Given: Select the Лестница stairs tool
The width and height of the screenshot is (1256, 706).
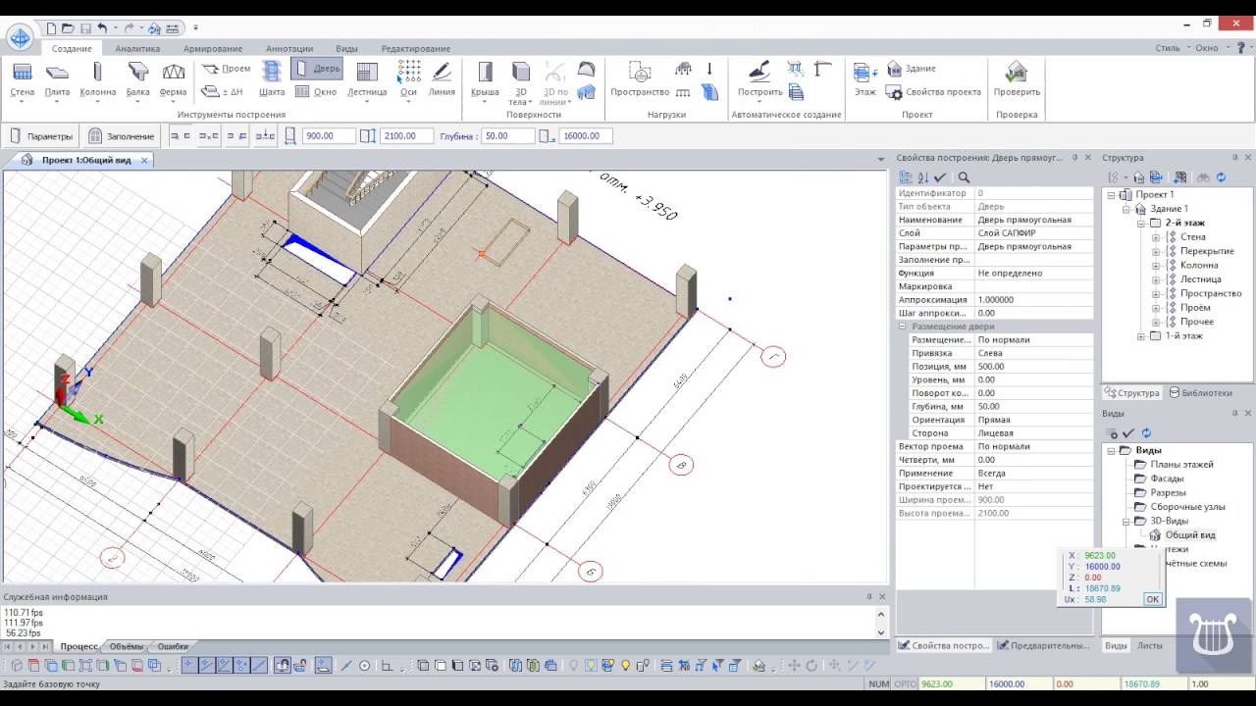Looking at the screenshot, I should coord(367,80).
